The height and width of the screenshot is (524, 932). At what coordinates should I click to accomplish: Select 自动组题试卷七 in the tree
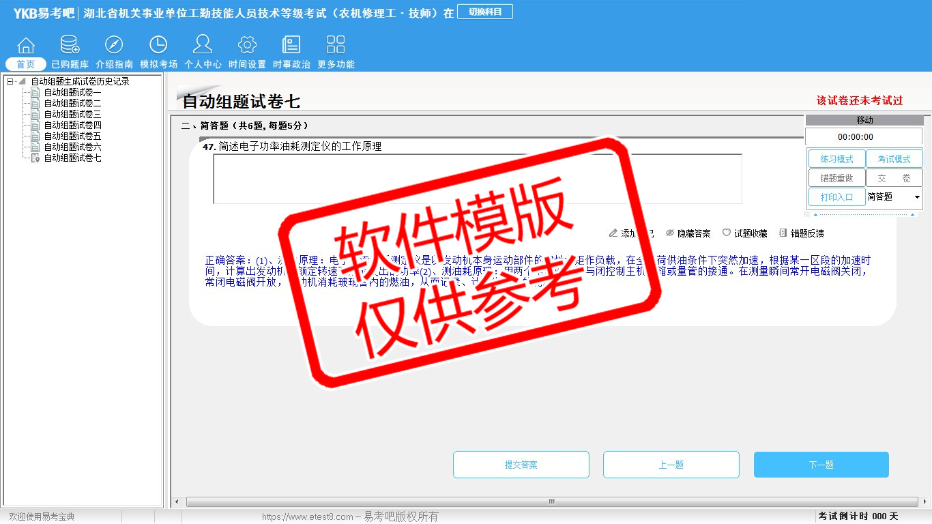tap(72, 158)
